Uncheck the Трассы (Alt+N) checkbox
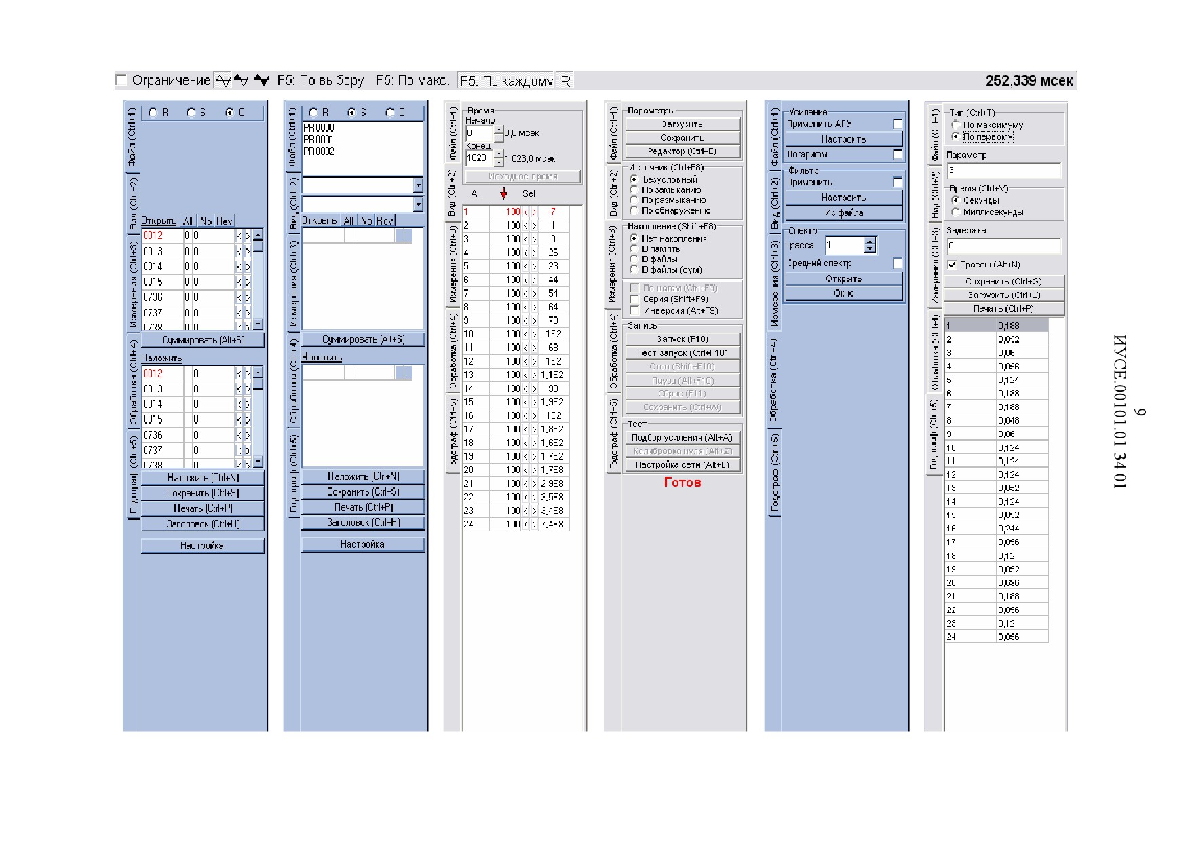1190x841 pixels. (952, 265)
